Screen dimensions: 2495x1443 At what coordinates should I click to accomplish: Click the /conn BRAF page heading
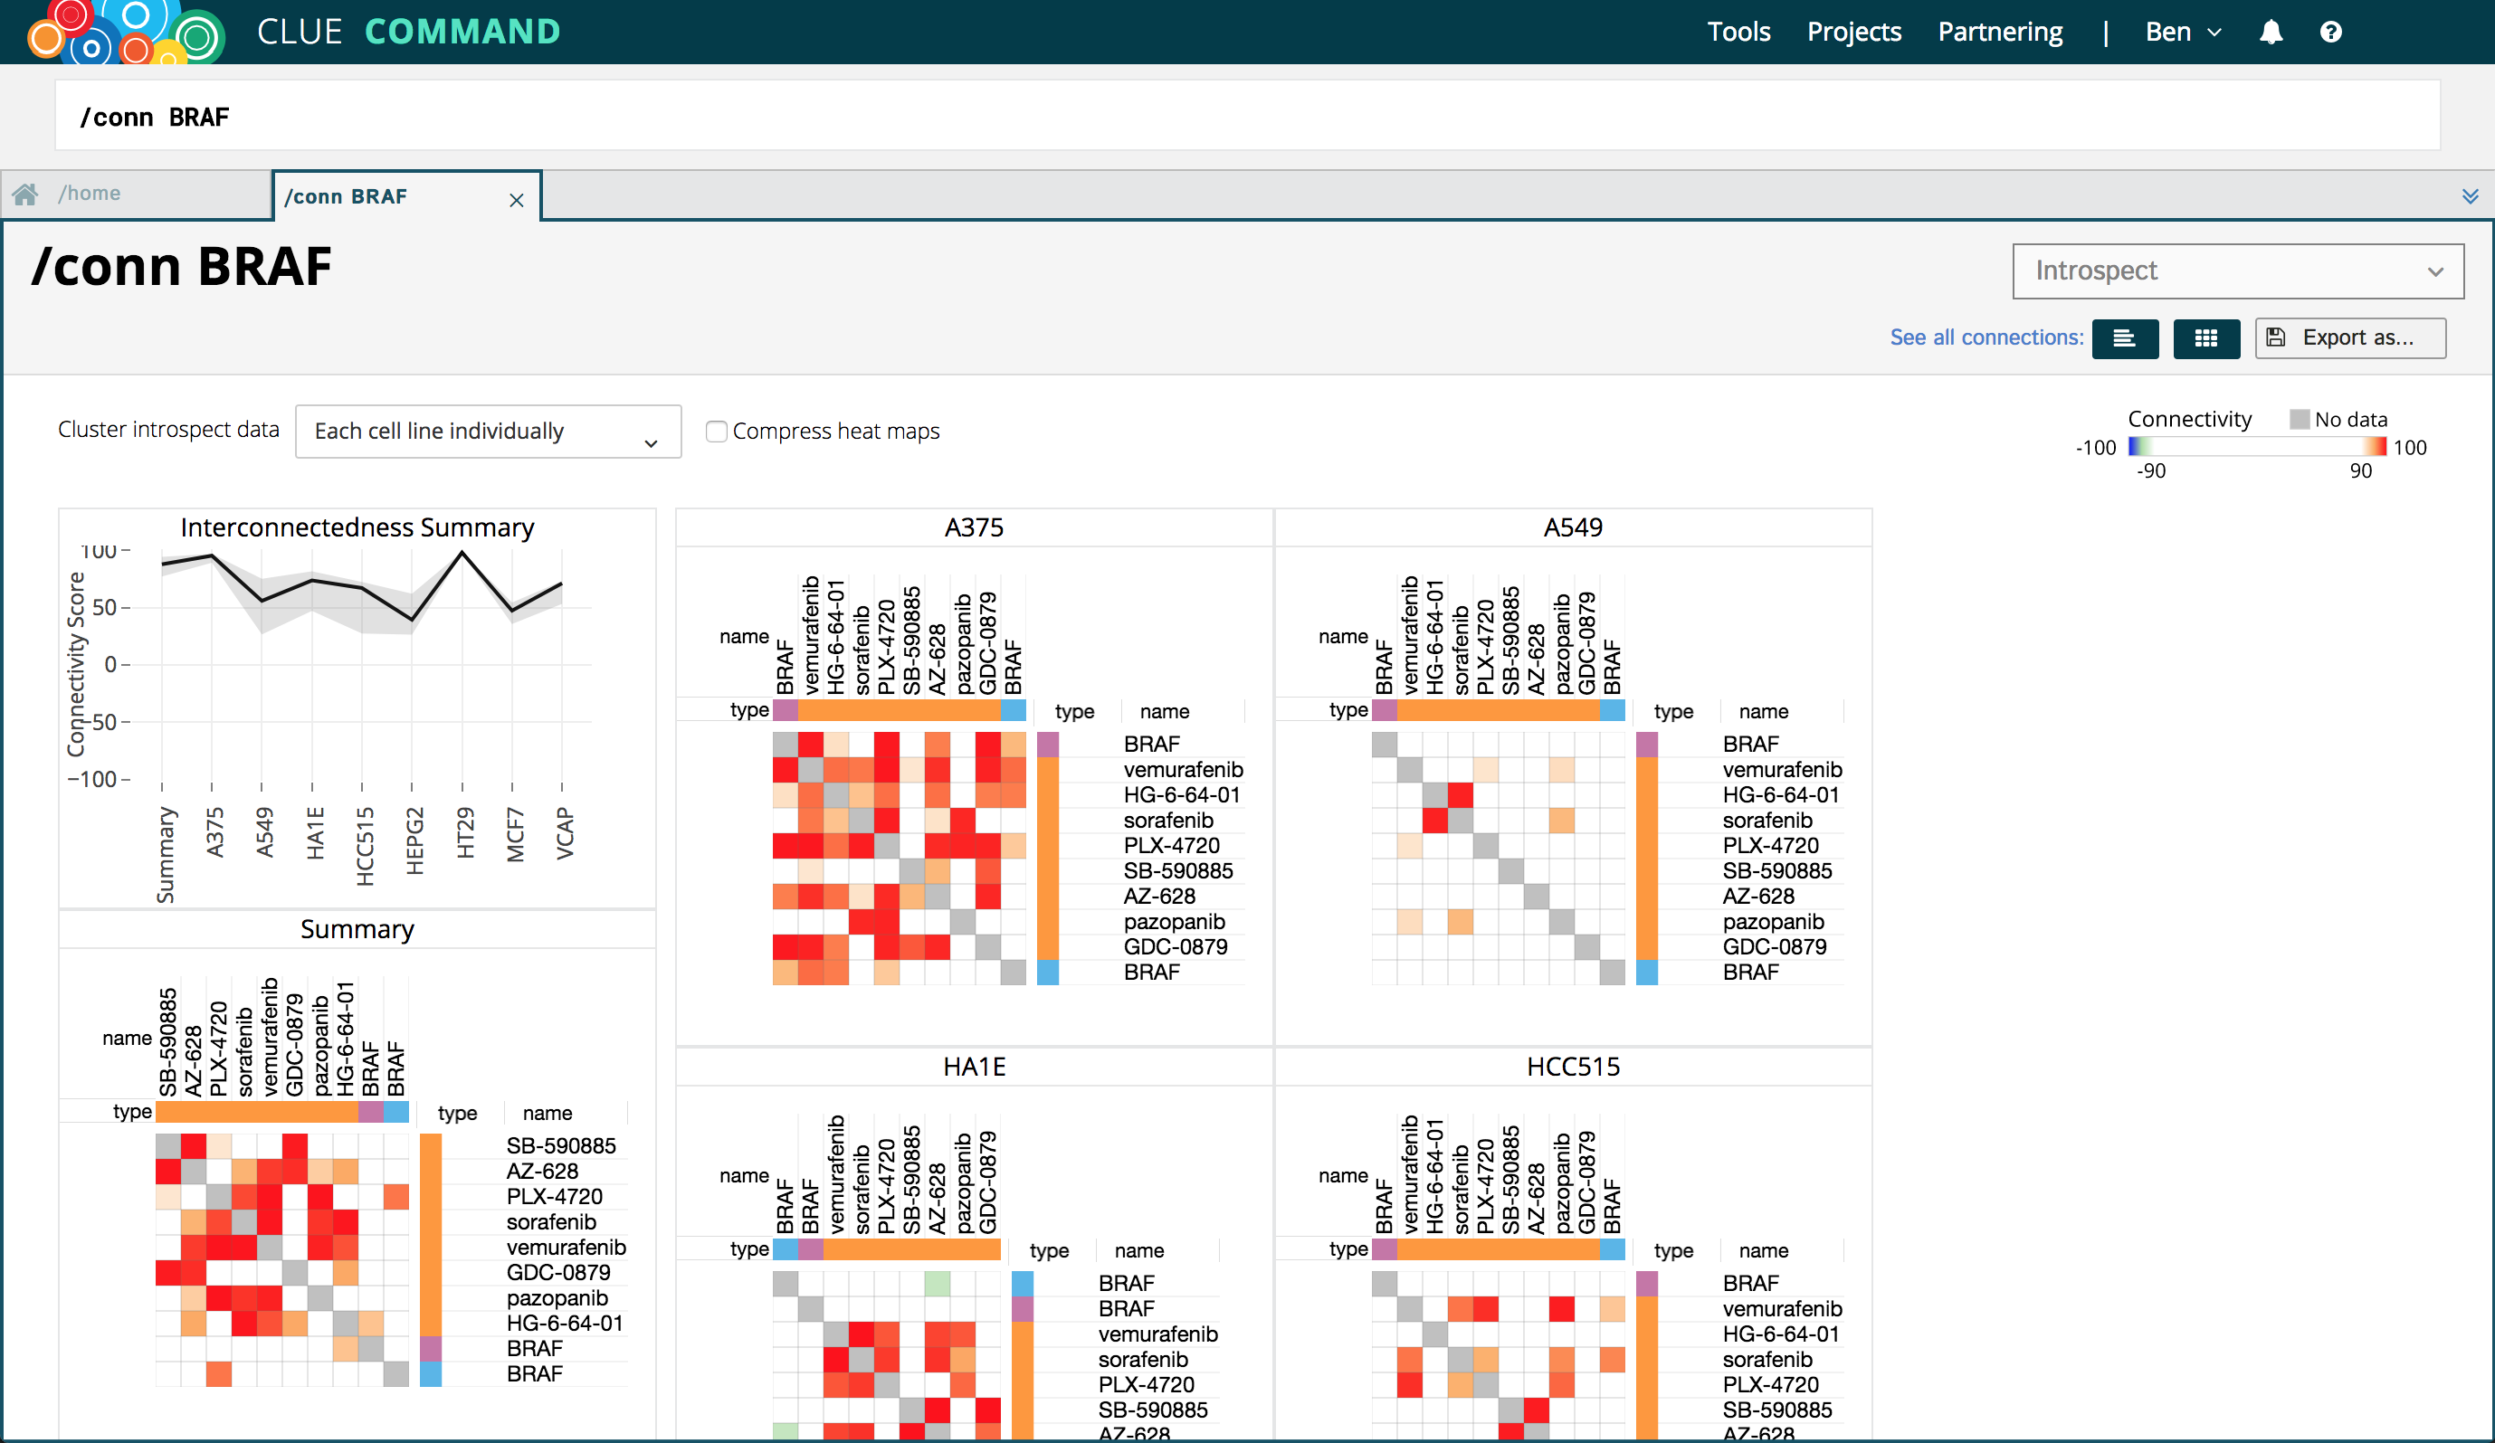pyautogui.click(x=181, y=266)
